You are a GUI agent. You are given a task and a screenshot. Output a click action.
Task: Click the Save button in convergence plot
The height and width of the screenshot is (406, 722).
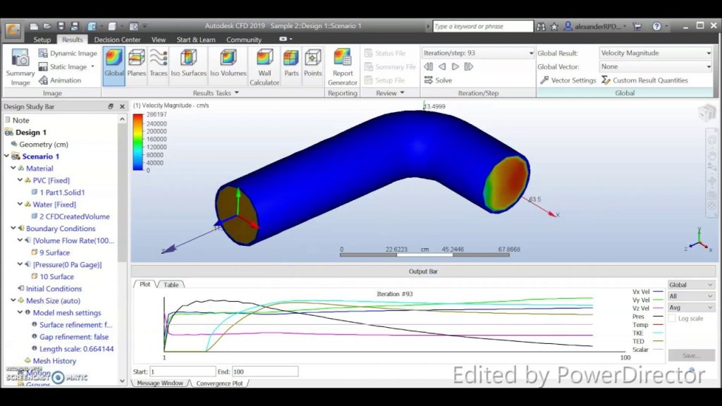[x=692, y=355]
